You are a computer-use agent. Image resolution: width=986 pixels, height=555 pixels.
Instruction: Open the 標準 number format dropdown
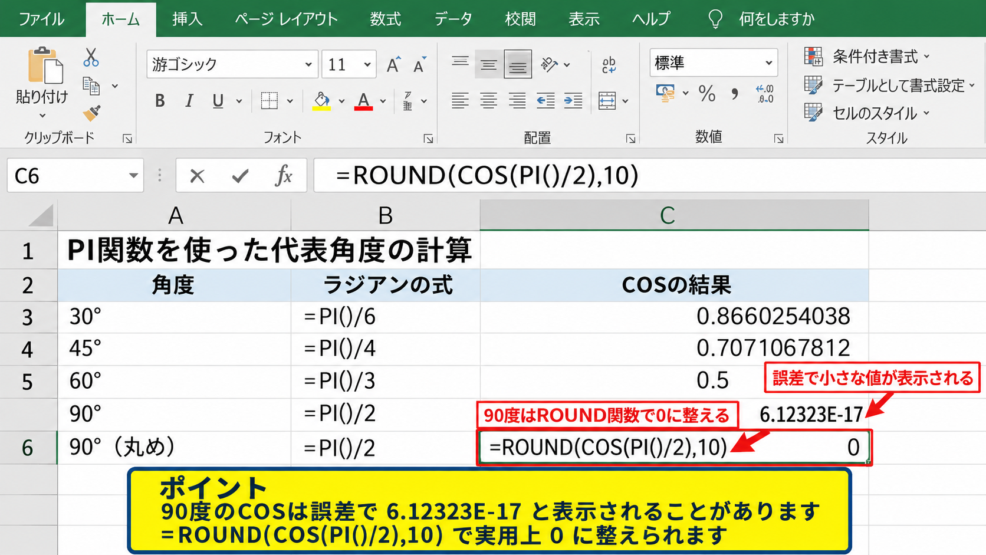coord(768,63)
